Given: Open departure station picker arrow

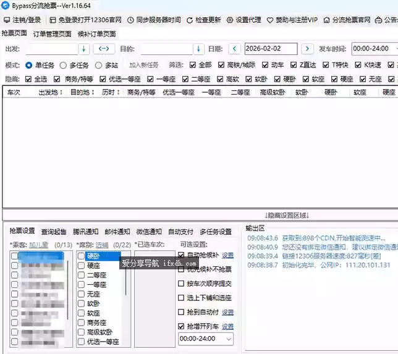Looking at the screenshot, I should coord(84,49).
